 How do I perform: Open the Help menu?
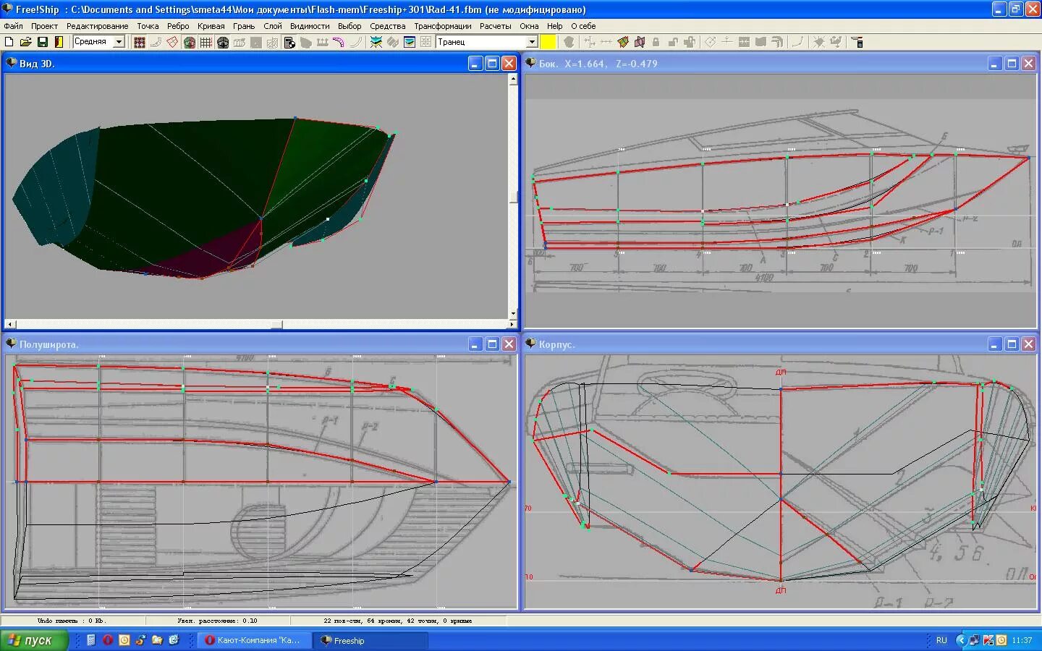point(555,26)
